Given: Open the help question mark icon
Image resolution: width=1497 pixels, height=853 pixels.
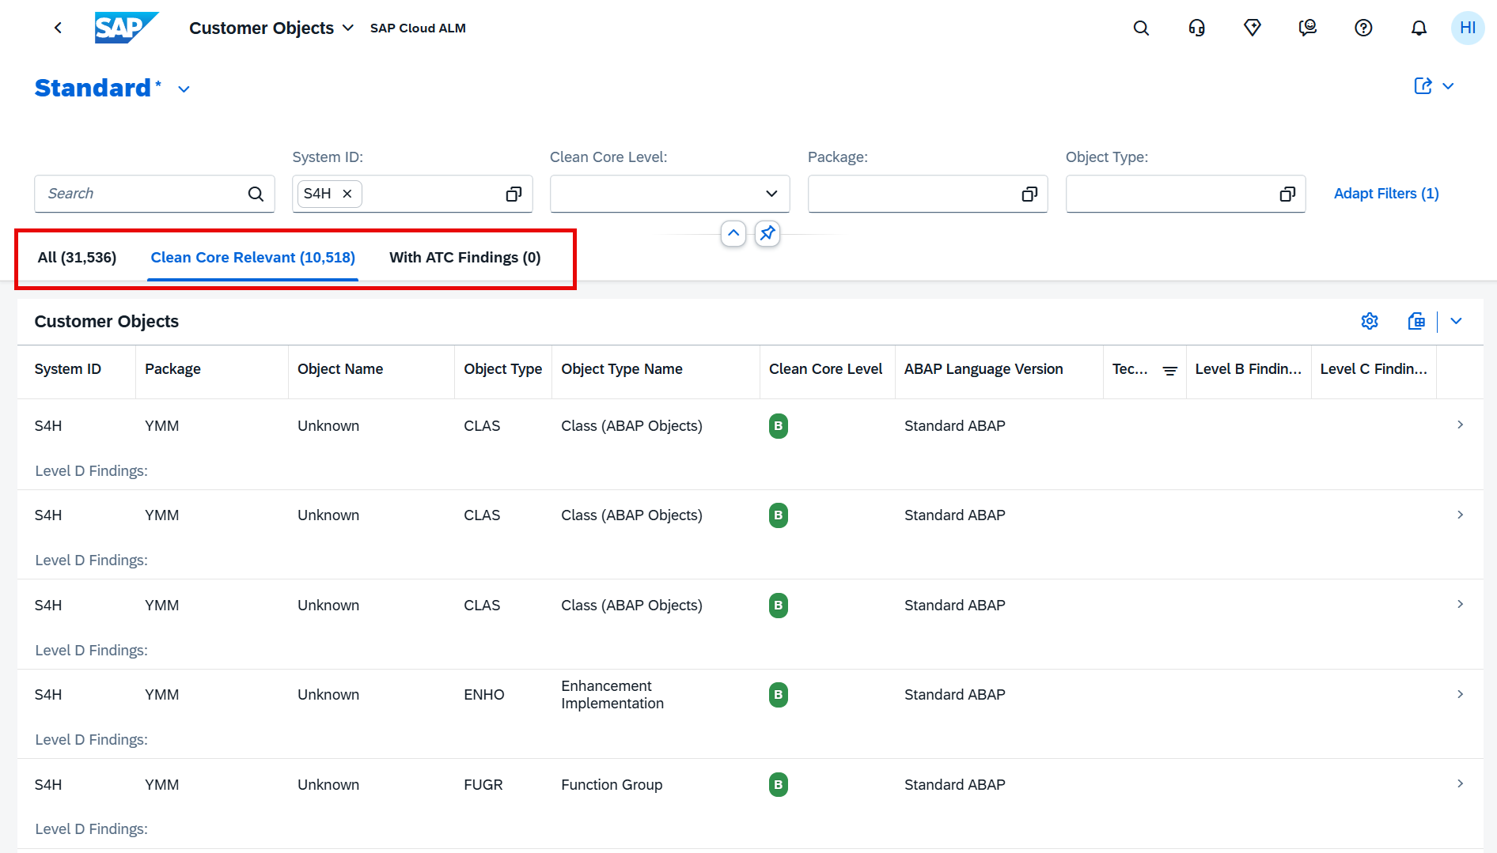Looking at the screenshot, I should 1363,28.
